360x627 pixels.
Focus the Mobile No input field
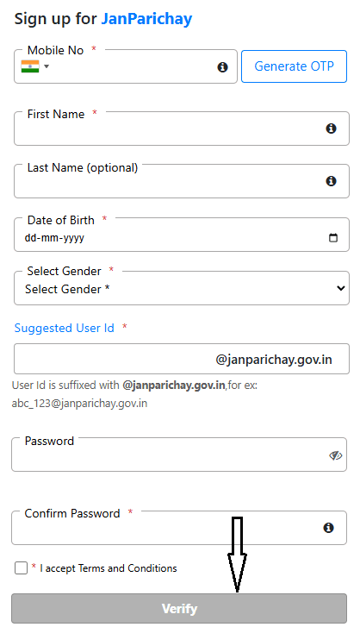pyautogui.click(x=133, y=67)
